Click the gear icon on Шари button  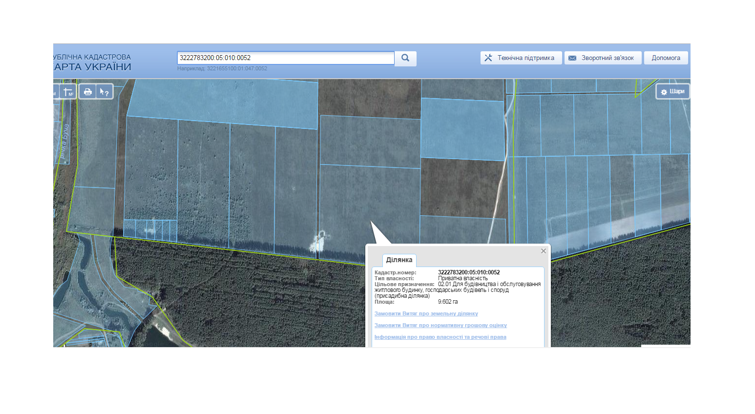[x=664, y=92]
